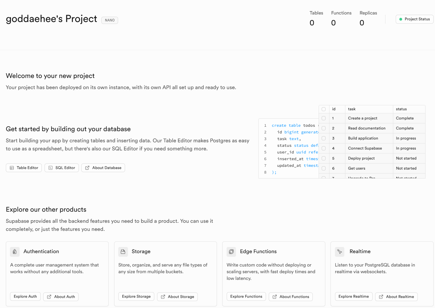The height and width of the screenshot is (308, 435).
Task: Open About Functions link
Action: (x=291, y=297)
